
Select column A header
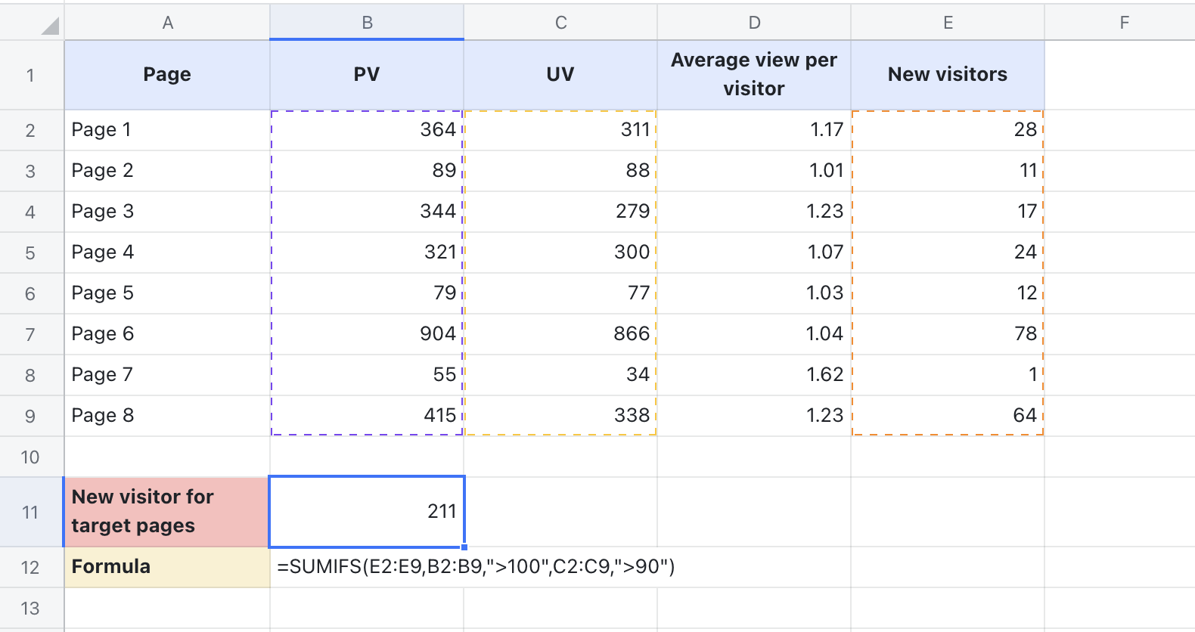[x=167, y=23]
